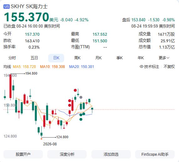The width and height of the screenshot is (179, 162).
Task: Open the FinScope AI助手 button
Action: pyautogui.click(x=155, y=154)
